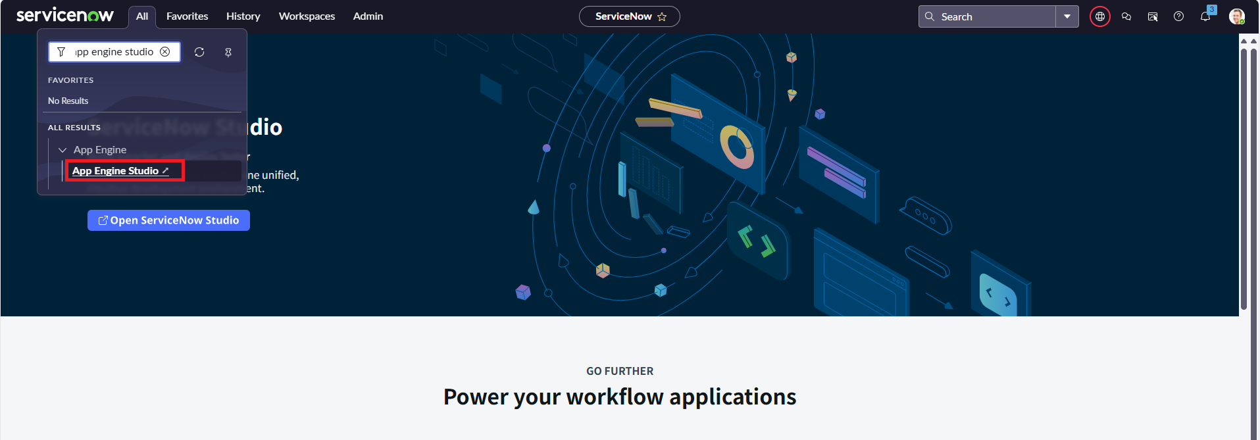Open the user profile avatar menu
Image resolution: width=1260 pixels, height=440 pixels.
click(1236, 16)
